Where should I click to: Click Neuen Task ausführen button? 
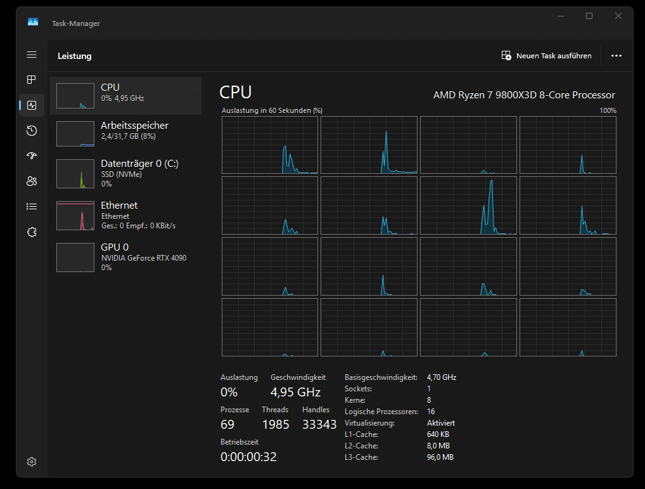(x=546, y=56)
